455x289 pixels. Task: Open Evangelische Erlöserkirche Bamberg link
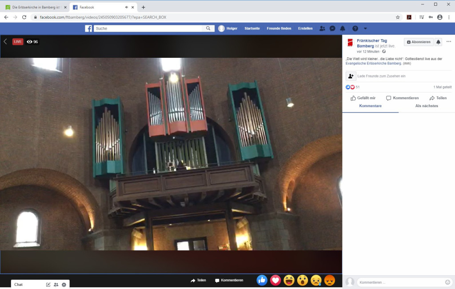pyautogui.click(x=373, y=63)
